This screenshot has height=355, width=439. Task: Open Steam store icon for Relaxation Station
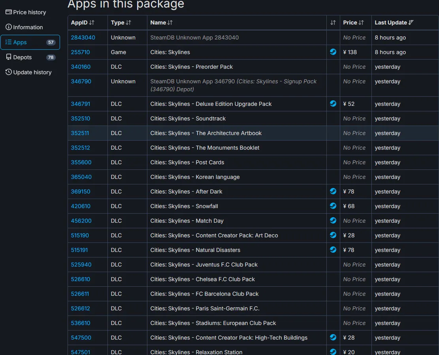pyautogui.click(x=333, y=351)
